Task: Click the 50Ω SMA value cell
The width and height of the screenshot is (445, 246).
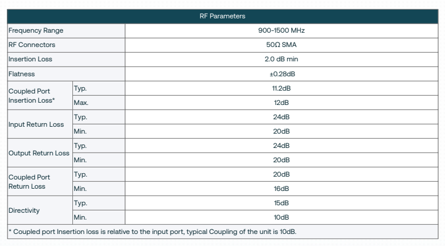Action: (281, 45)
